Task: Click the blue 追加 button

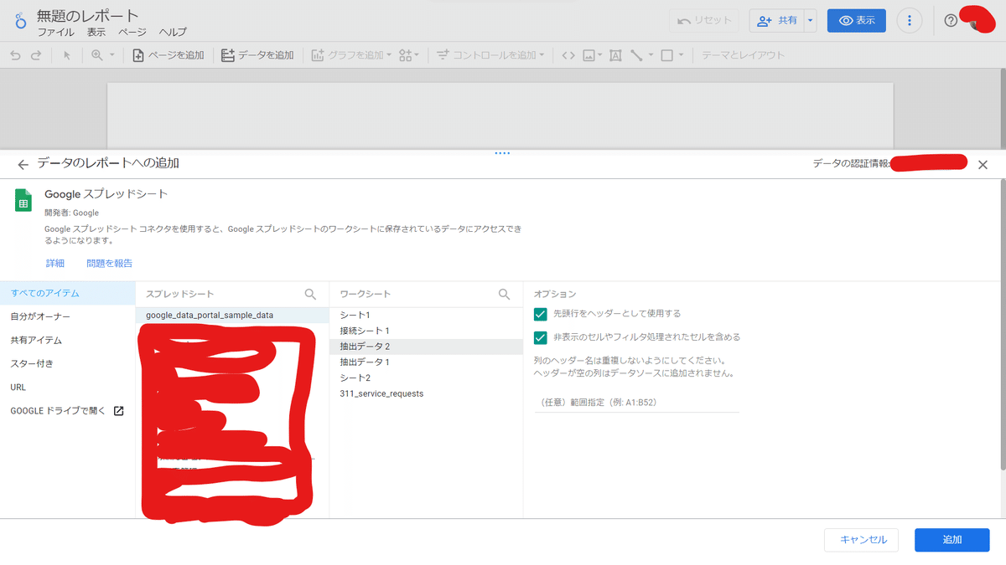Action: (952, 540)
